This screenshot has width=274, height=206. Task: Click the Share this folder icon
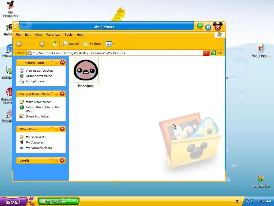21,116
